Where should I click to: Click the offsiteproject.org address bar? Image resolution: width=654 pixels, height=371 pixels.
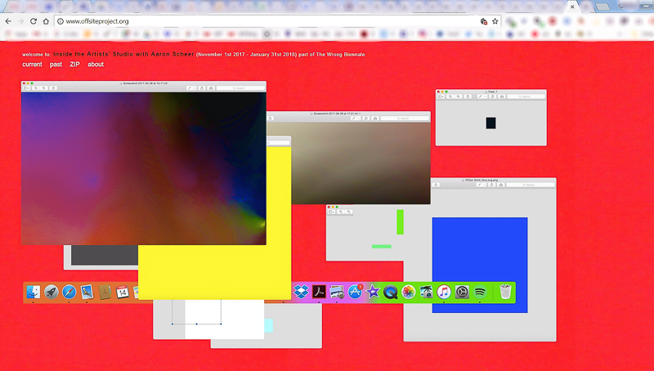point(245,21)
